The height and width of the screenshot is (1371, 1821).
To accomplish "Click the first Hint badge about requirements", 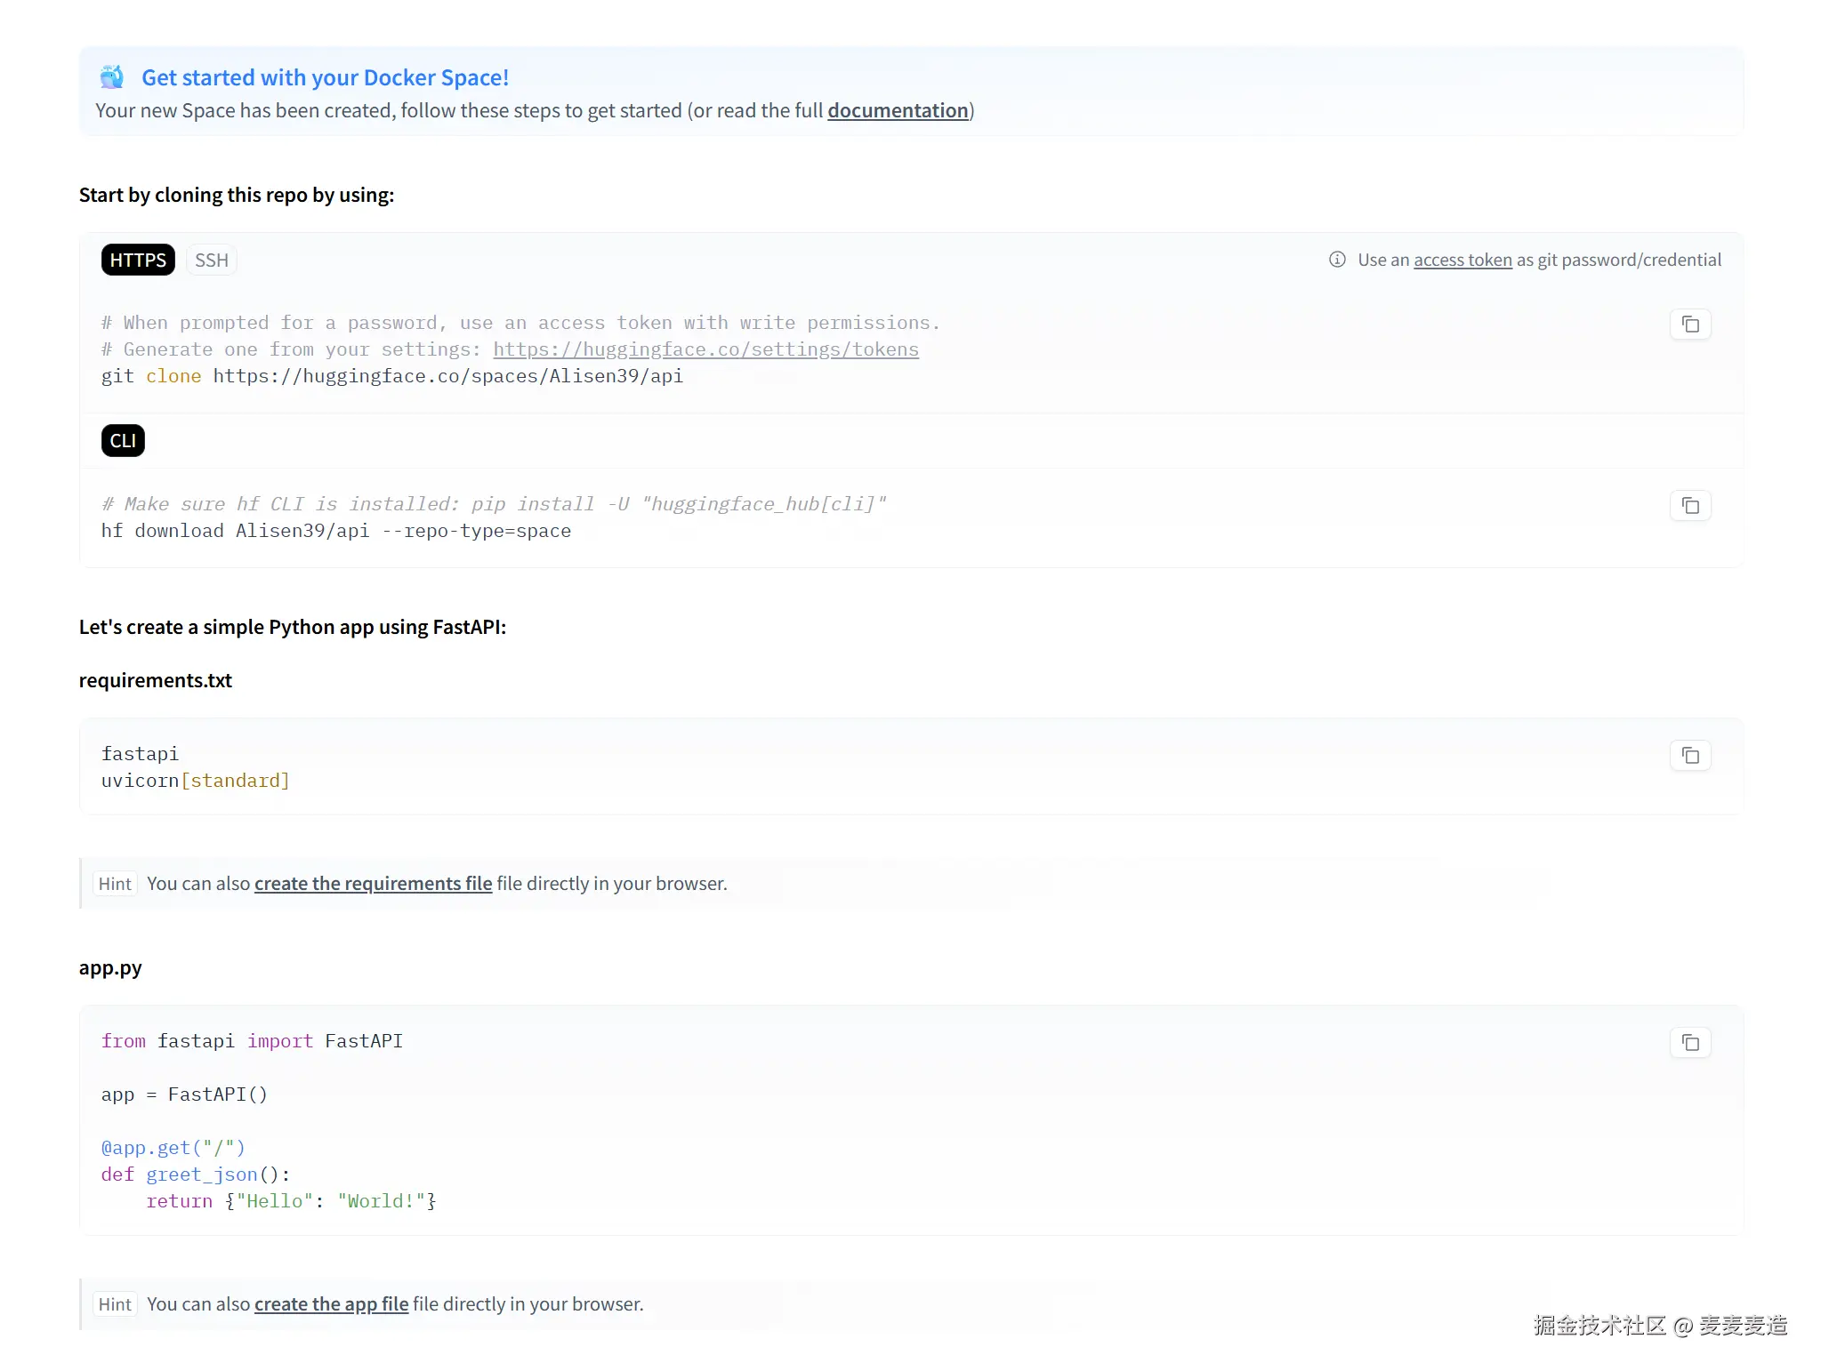I will coord(115,884).
